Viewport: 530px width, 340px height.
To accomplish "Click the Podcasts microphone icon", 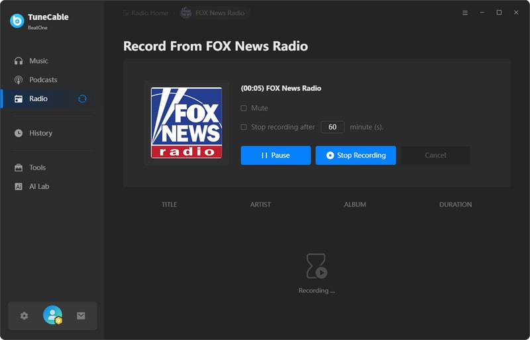I will (19, 79).
